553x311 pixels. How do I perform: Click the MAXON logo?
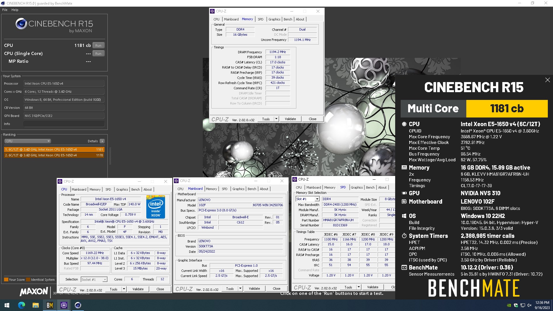[34, 291]
